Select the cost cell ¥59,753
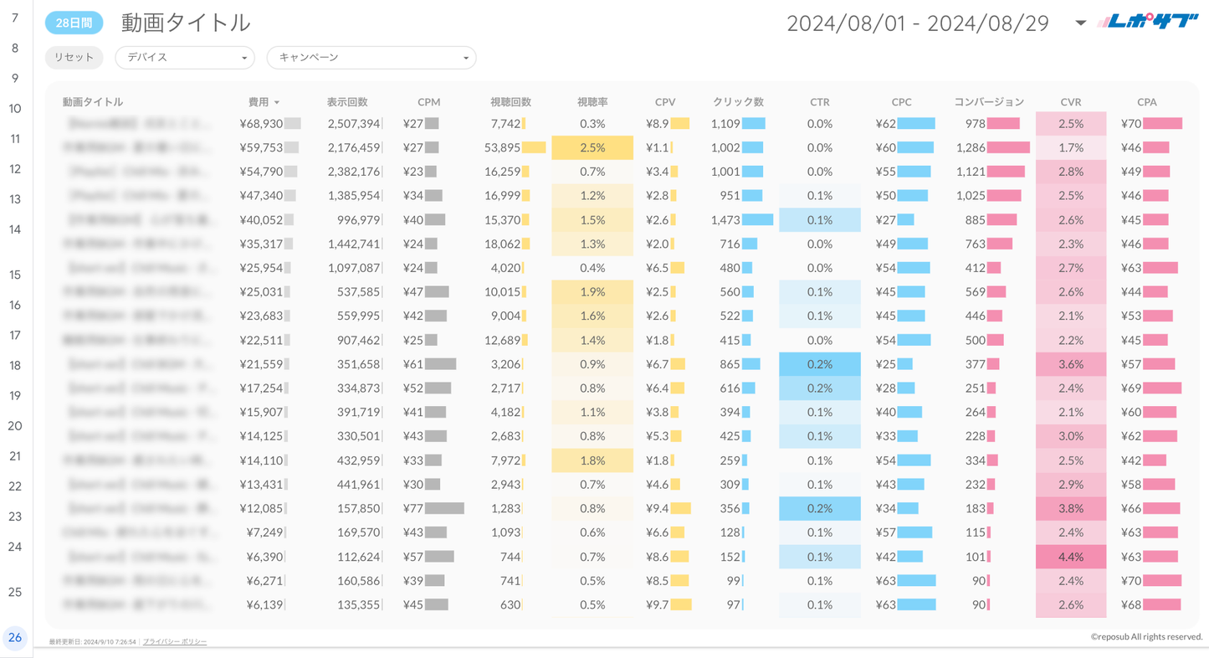The width and height of the screenshot is (1209, 658). pos(260,148)
